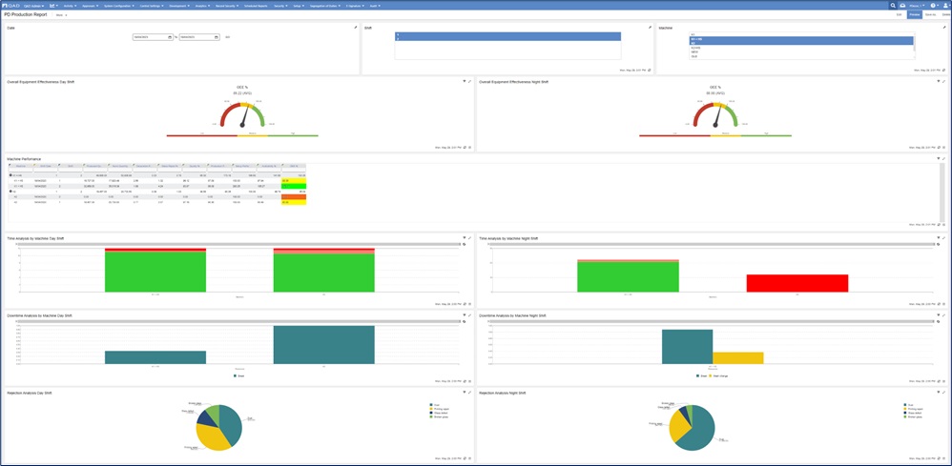The width and height of the screenshot is (952, 466).
Task: Click edit pencil on Rejection Analysis Night Shift
Action: click(x=943, y=393)
